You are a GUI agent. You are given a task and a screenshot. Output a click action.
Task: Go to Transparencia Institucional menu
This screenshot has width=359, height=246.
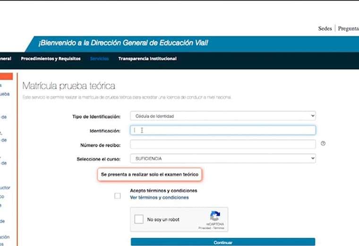[x=147, y=59]
